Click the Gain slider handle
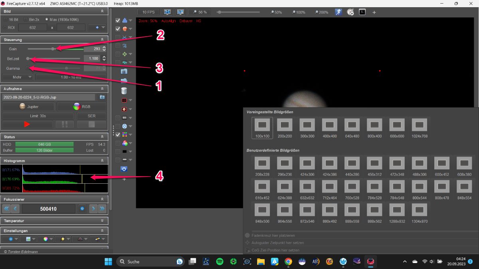The image size is (479, 269). (x=53, y=49)
